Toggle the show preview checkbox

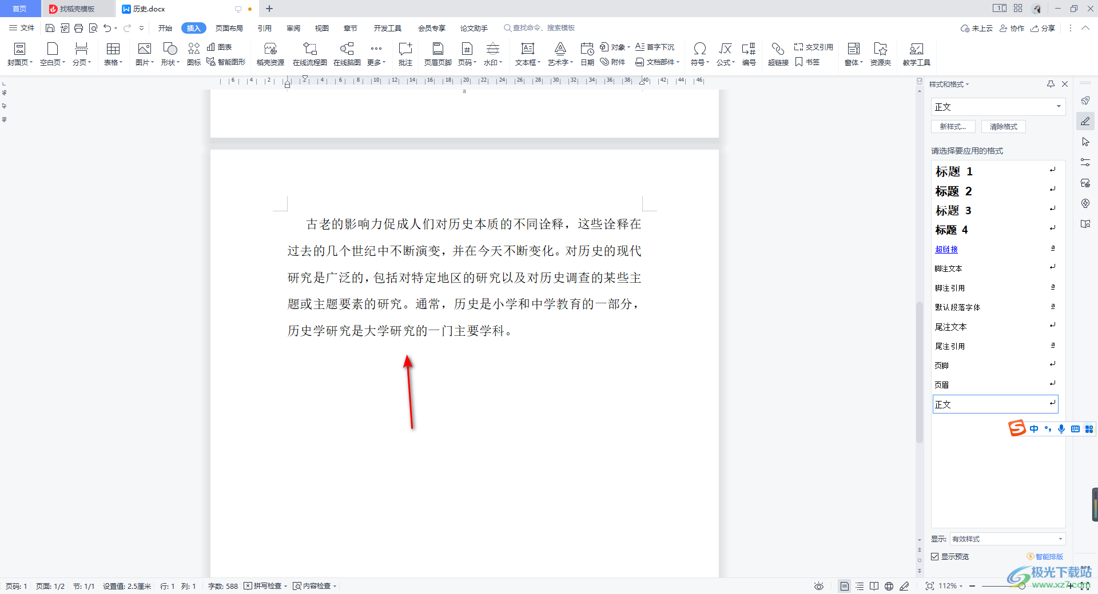point(935,556)
